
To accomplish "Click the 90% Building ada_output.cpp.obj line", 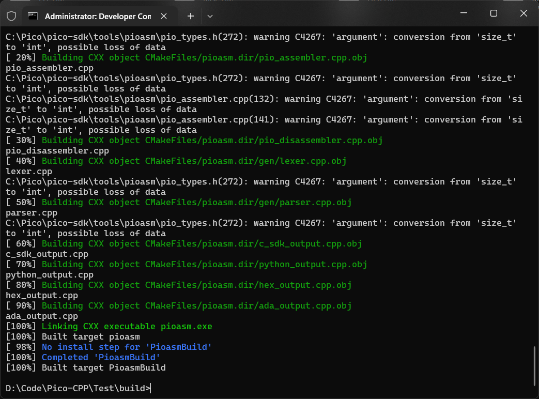I will pyautogui.click(x=179, y=306).
